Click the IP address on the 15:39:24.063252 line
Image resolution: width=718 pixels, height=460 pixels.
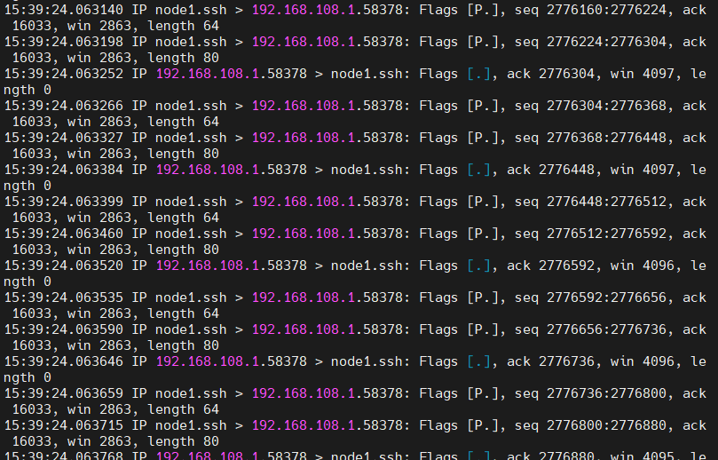208,74
